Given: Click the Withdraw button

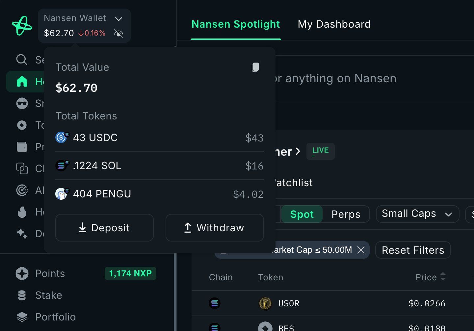Looking at the screenshot, I should (x=215, y=228).
